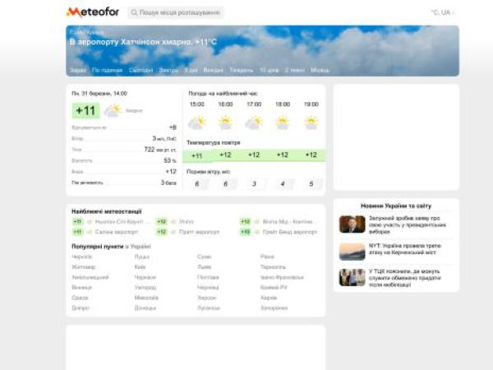Open Грейт Бенд аеропорт weather station

pyautogui.click(x=290, y=232)
